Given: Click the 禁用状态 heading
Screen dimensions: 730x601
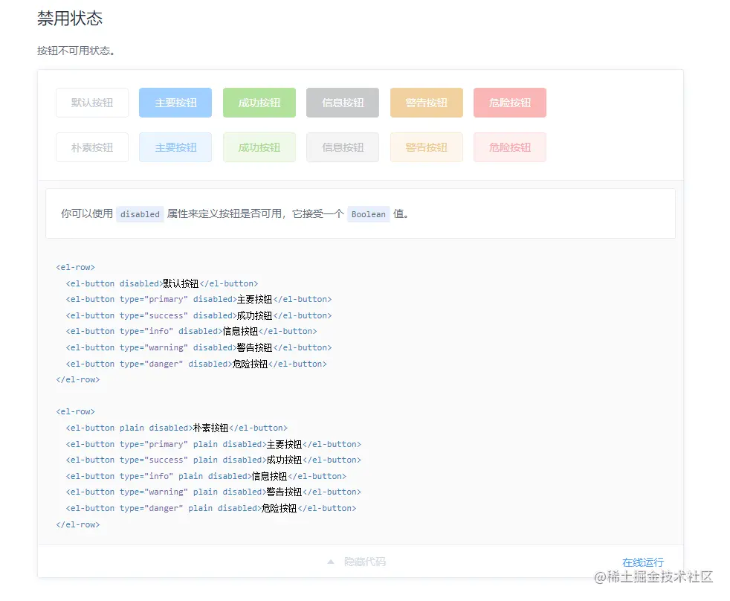Looking at the screenshot, I should point(70,18).
